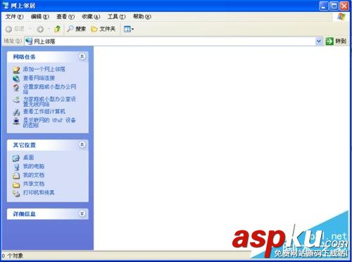
Task: Close the 网上邻居 window
Action: click(344, 6)
